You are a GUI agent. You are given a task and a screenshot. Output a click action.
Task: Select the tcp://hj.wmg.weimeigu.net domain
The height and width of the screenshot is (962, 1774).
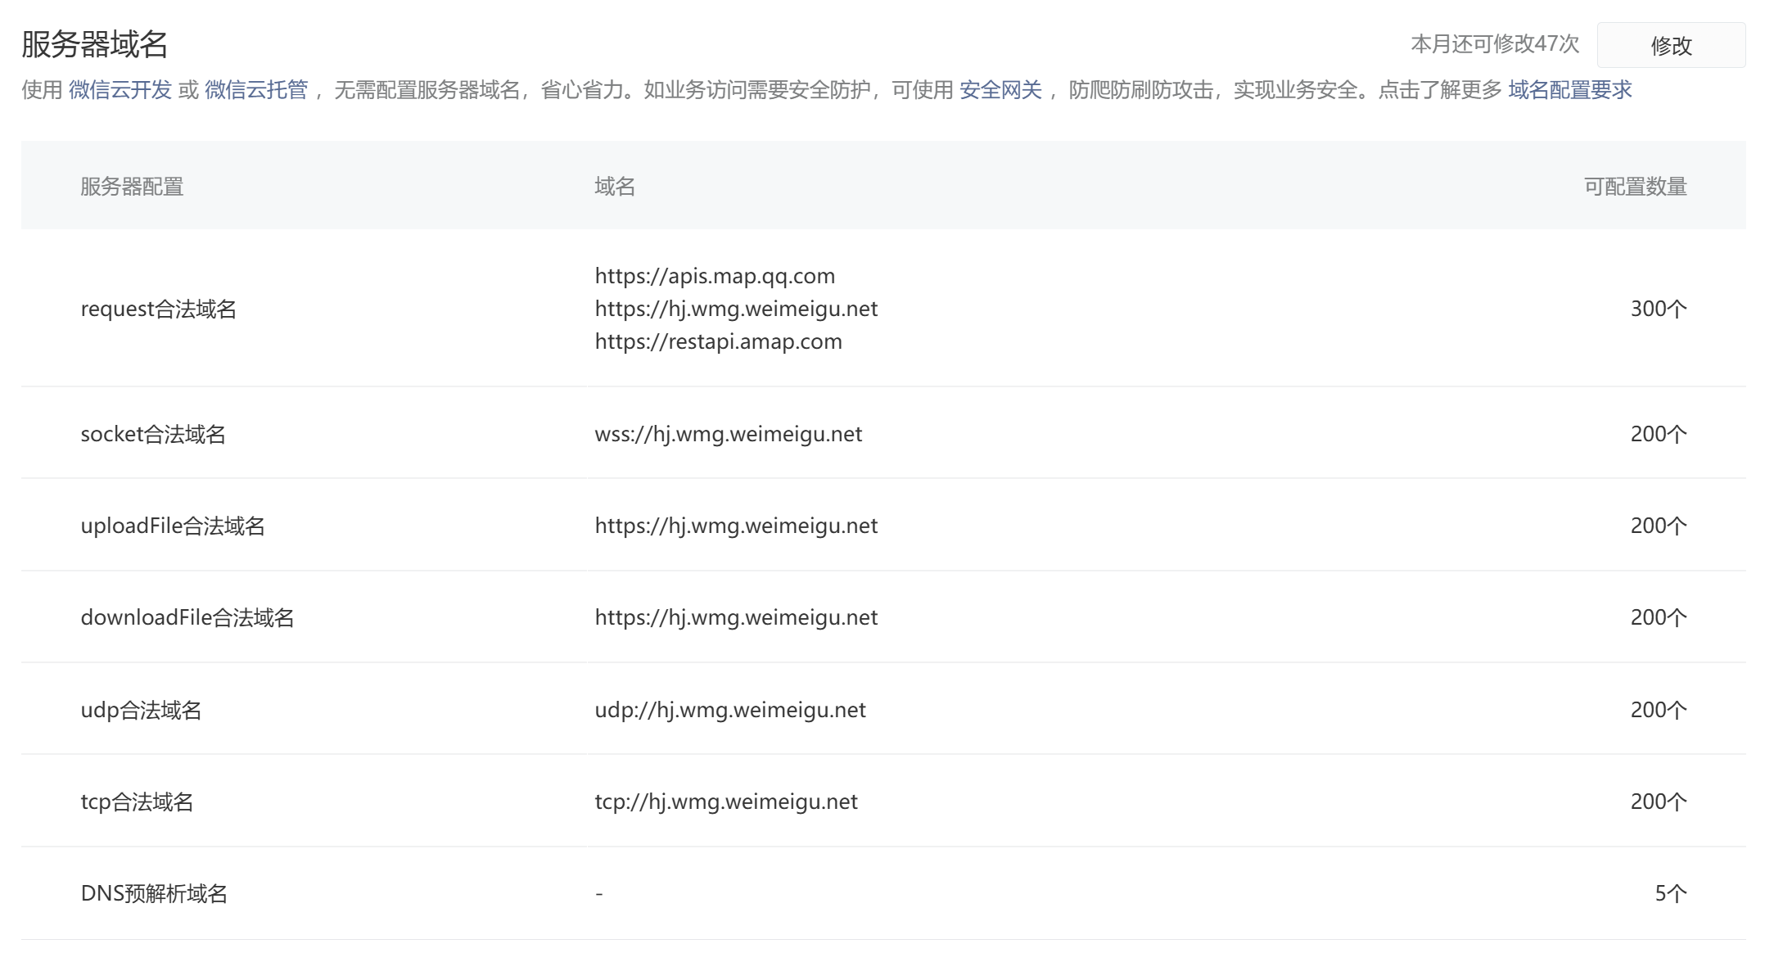coord(725,802)
